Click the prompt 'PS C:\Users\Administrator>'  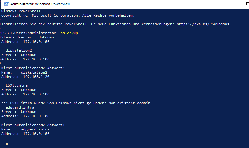click(30, 33)
